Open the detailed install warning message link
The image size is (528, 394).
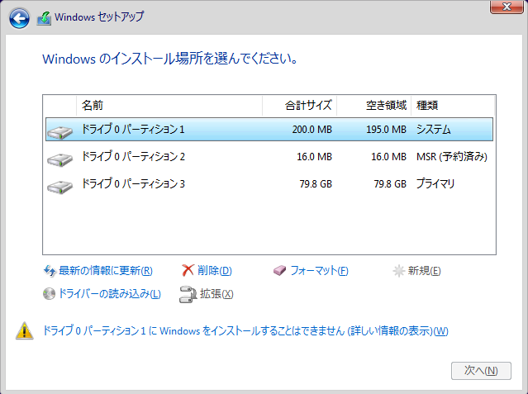245,331
